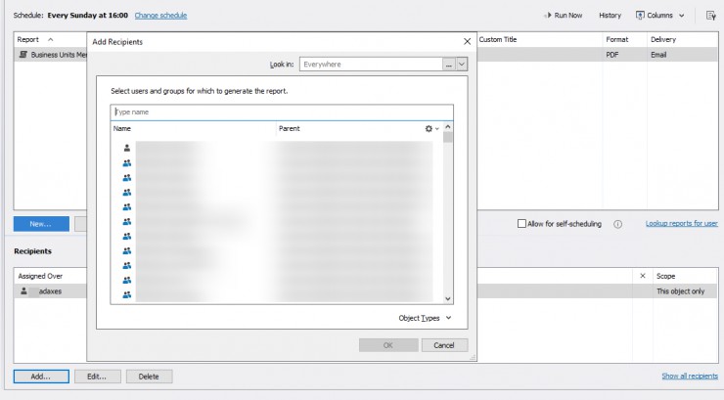Open History from the toolbar
The image size is (724, 400).
point(610,16)
